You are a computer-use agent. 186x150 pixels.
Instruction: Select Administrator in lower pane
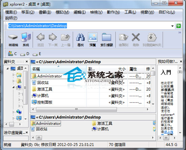click(x=46, y=124)
